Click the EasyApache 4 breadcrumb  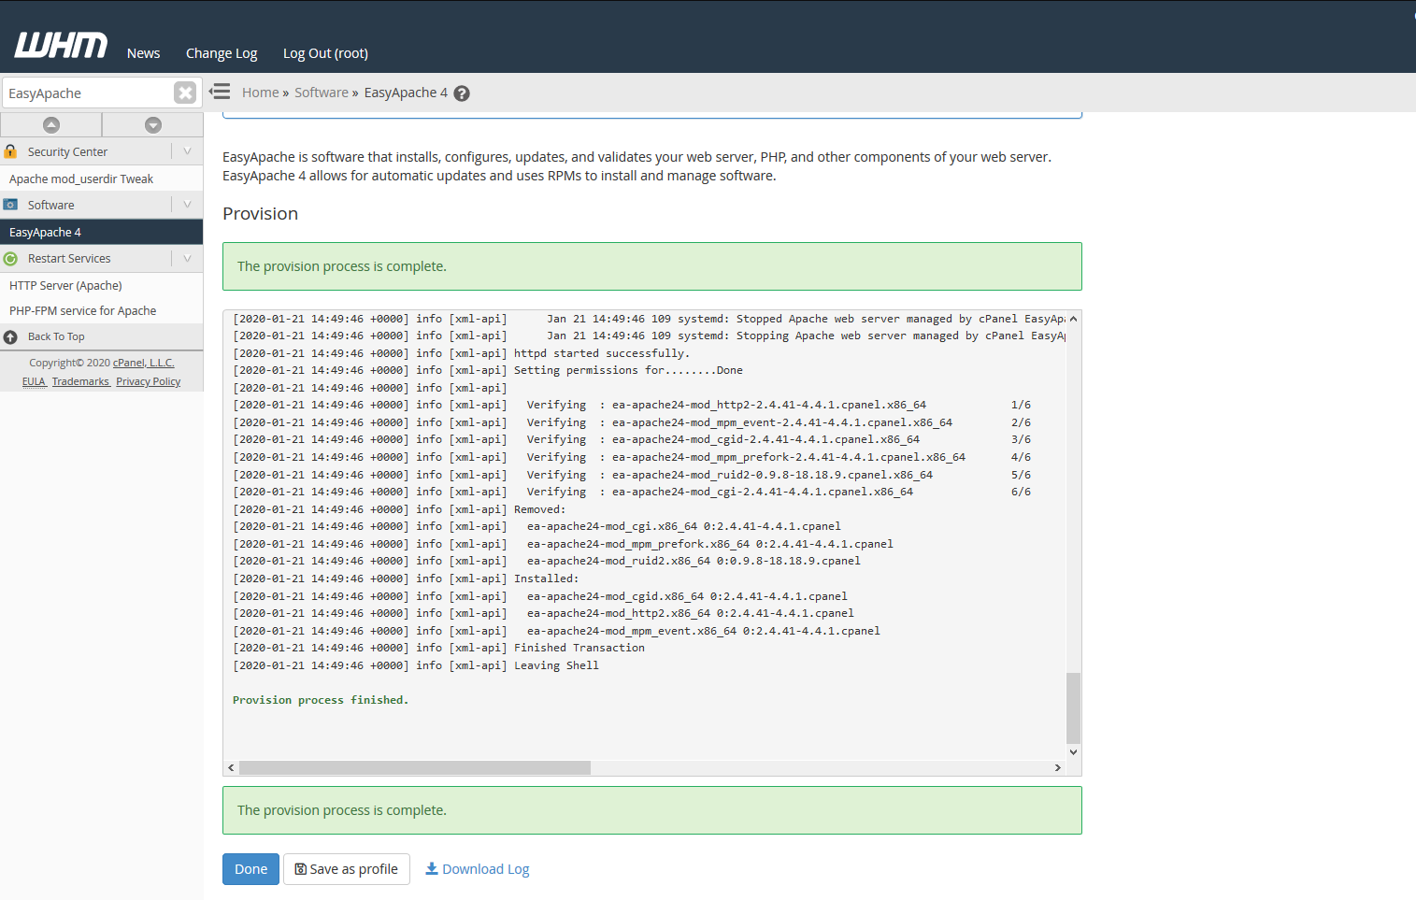(x=406, y=93)
